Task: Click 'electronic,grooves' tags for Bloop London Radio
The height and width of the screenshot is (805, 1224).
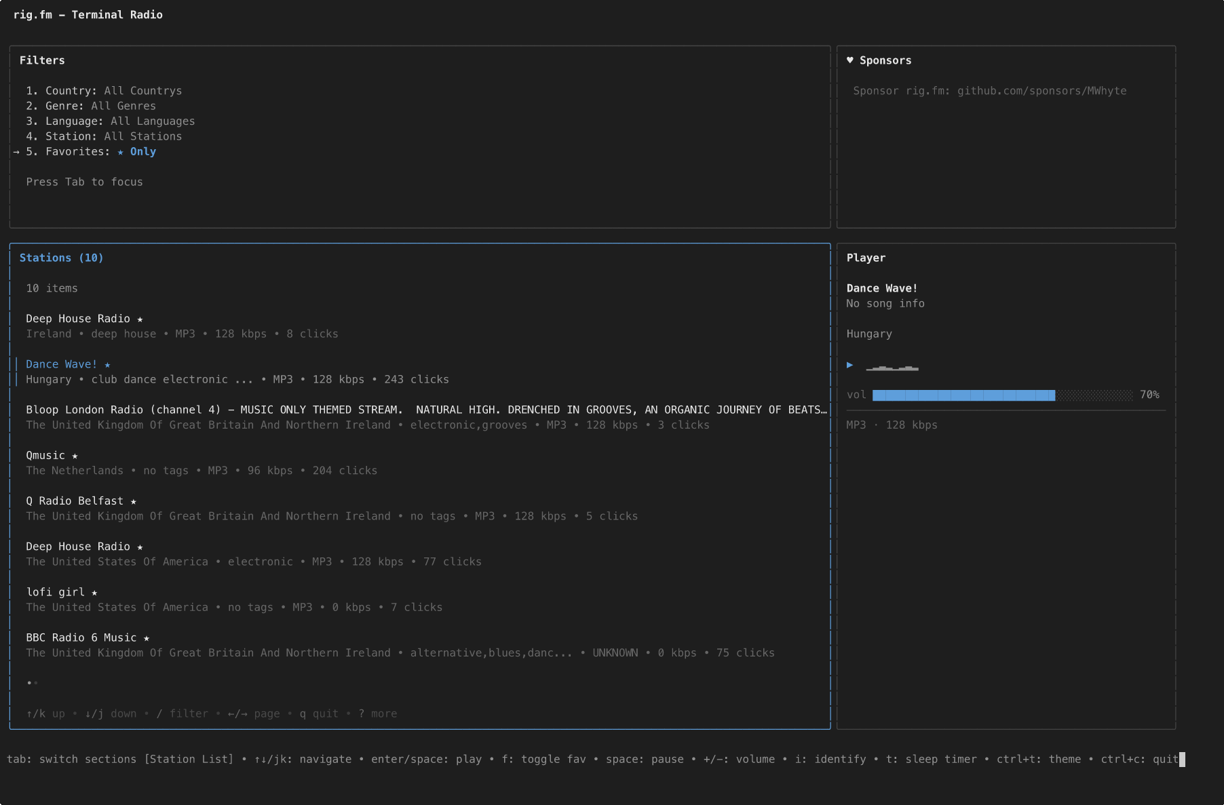Action: pos(469,425)
